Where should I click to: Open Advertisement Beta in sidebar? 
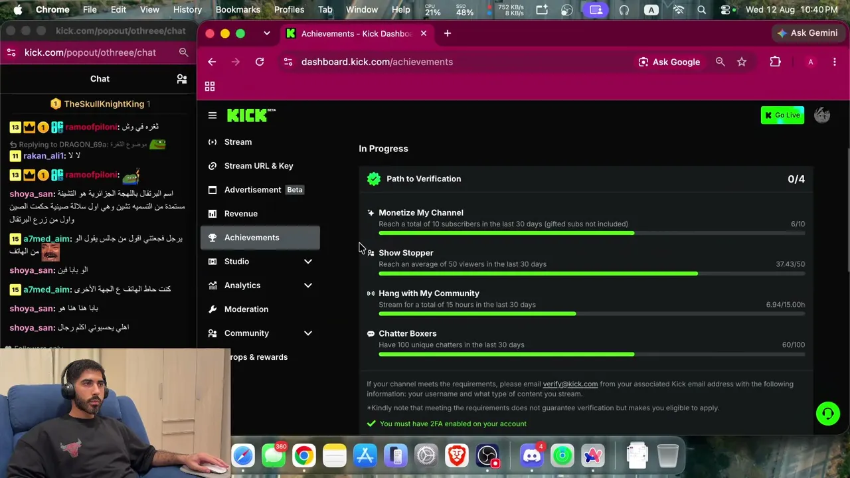click(260, 190)
